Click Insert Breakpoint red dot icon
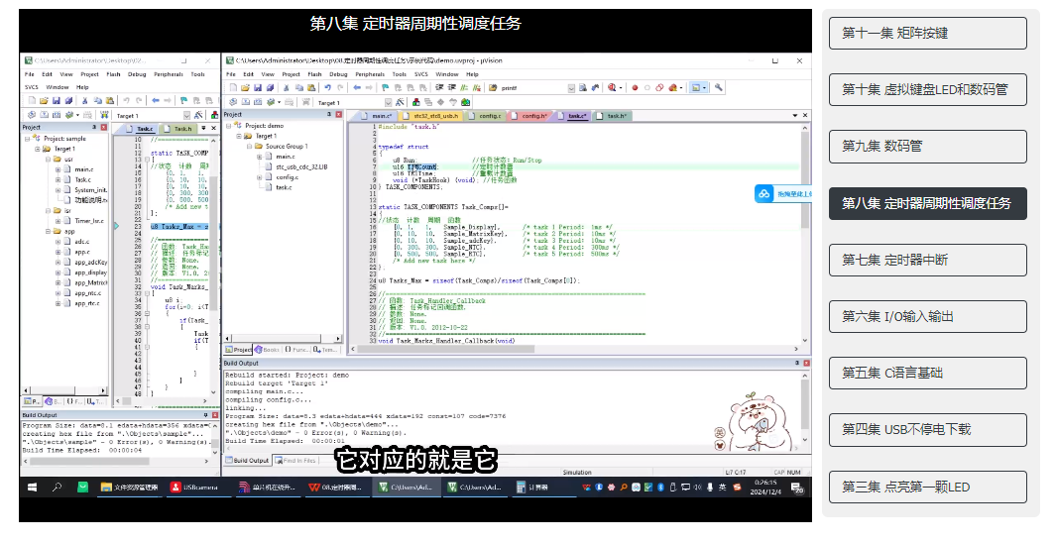The height and width of the screenshot is (544, 1055). coord(636,87)
